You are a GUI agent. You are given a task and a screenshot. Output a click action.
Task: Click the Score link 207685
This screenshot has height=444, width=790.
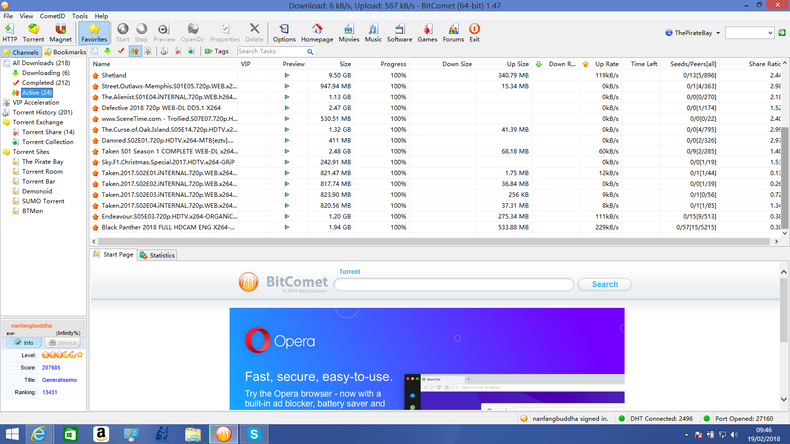pyautogui.click(x=51, y=368)
